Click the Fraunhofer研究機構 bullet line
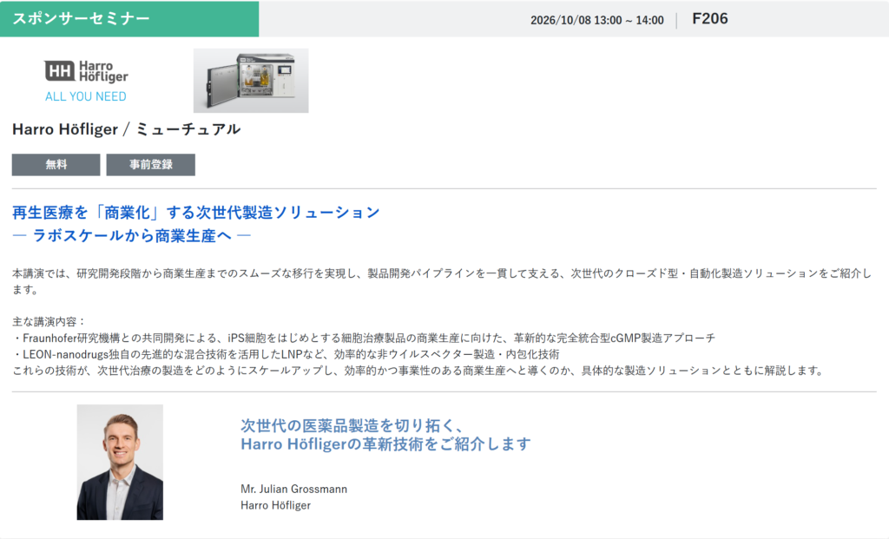 (x=364, y=338)
